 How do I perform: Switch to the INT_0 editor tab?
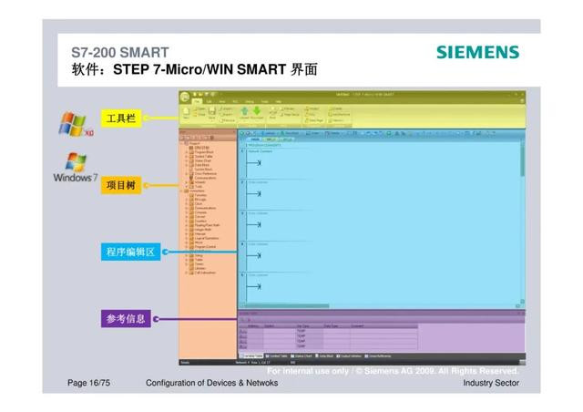tap(287, 139)
